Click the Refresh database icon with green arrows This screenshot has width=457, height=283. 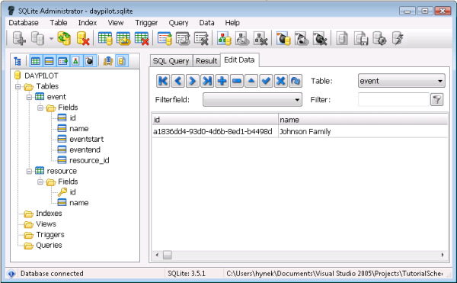[x=64, y=38]
